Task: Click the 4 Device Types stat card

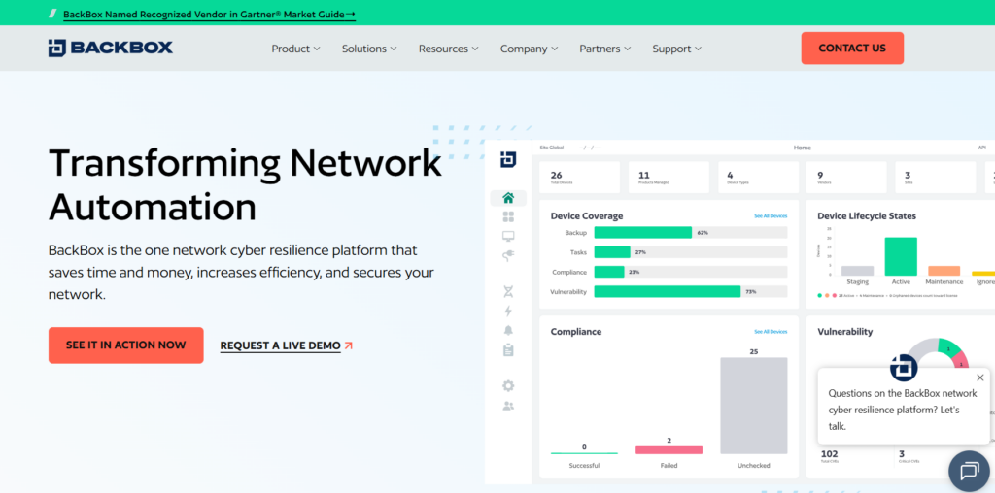Action: click(x=758, y=178)
